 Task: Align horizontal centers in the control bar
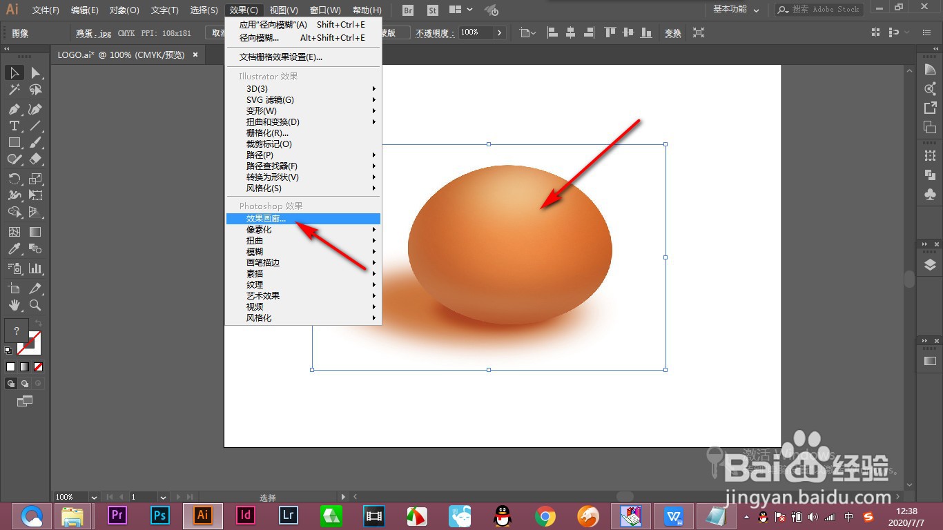(x=572, y=32)
